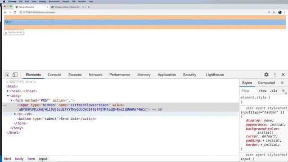Open the Lighthouse tab
Image resolution: width=288 pixels, height=162 pixels.
215,75
